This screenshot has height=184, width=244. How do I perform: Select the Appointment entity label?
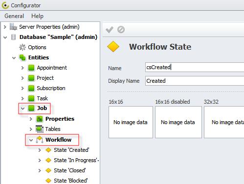[52, 68]
